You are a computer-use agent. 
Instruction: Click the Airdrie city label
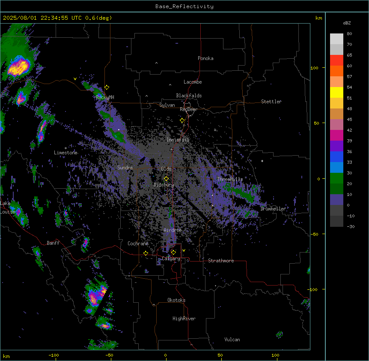pyautogui.click(x=173, y=230)
